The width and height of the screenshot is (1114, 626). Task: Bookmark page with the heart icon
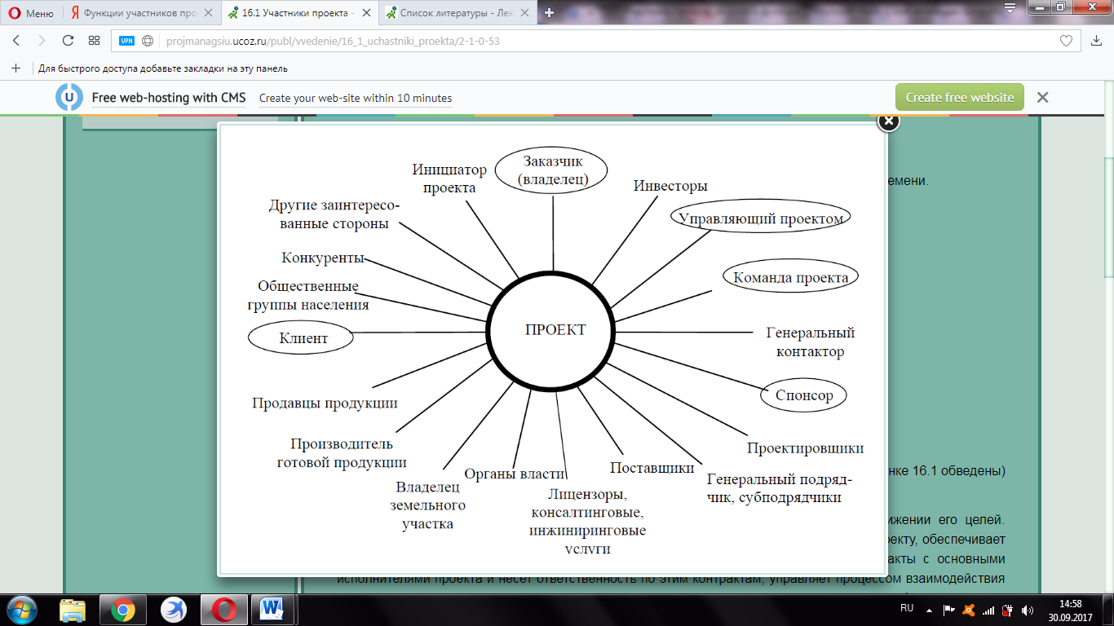point(1066,40)
